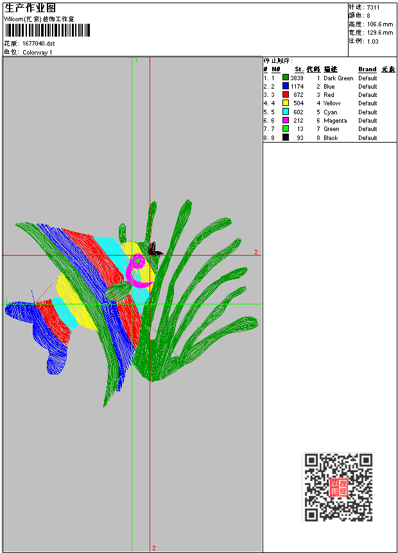This screenshot has width=398, height=553.
Task: Click the worksheet title 生产作业图
Action: 30,8
